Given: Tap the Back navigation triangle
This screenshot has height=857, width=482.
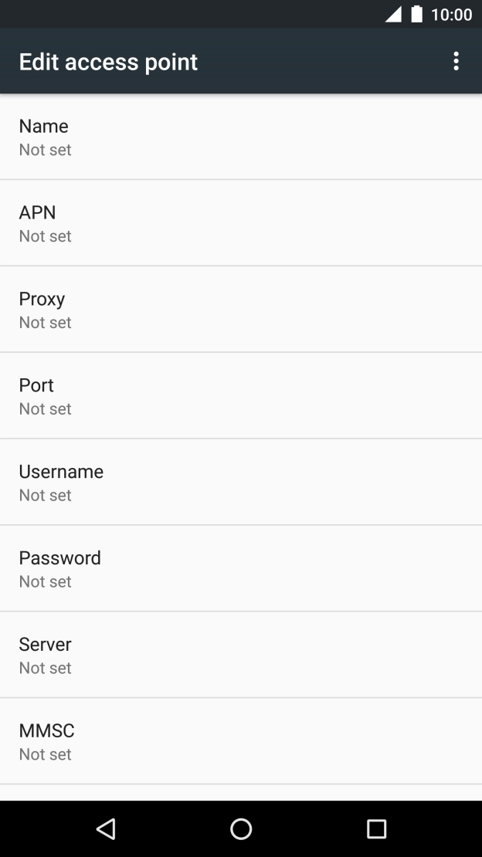Looking at the screenshot, I should click(x=106, y=828).
